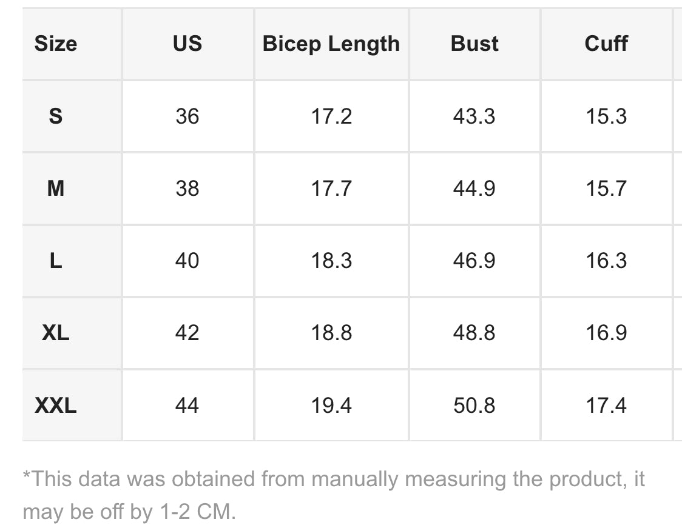Select the Cuff column header
The image size is (682, 528).
[x=606, y=44]
